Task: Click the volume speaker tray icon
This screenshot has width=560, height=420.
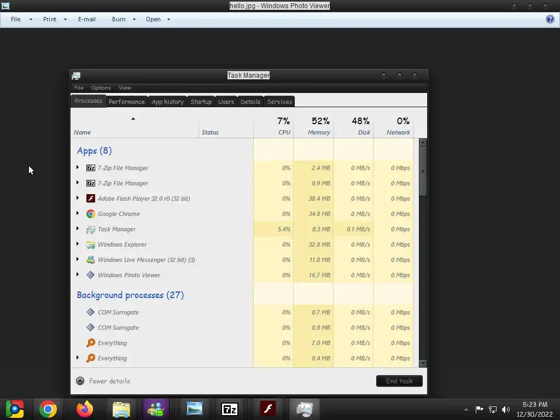Action: [x=506, y=409]
